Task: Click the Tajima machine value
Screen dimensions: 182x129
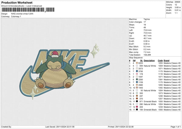Action: click(147, 19)
